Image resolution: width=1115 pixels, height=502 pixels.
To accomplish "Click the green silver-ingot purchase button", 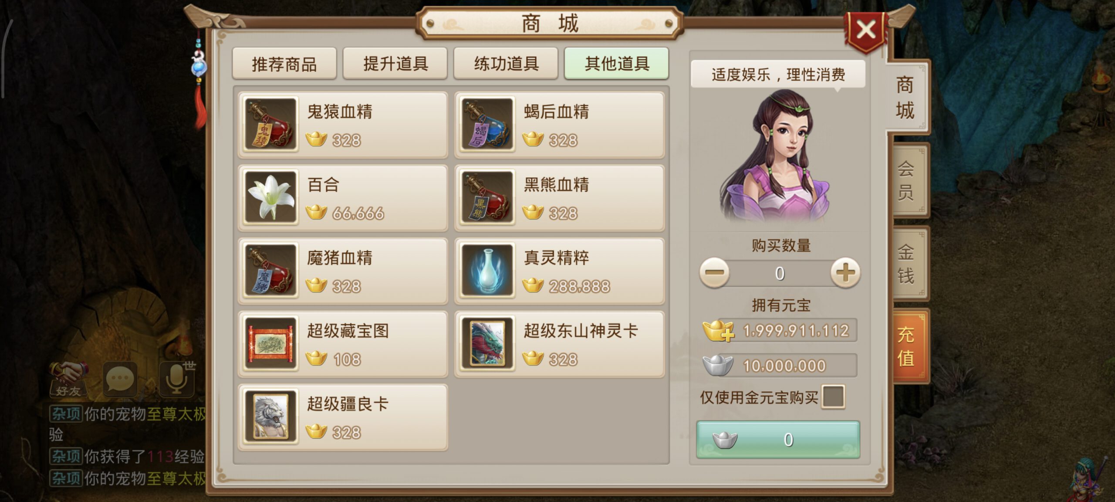I will point(778,439).
